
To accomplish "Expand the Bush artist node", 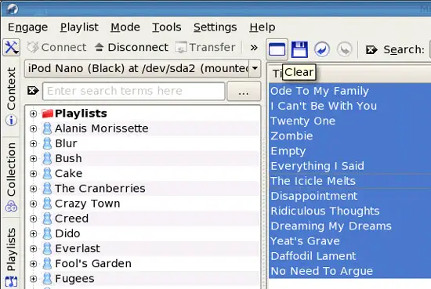I will pos(33,159).
